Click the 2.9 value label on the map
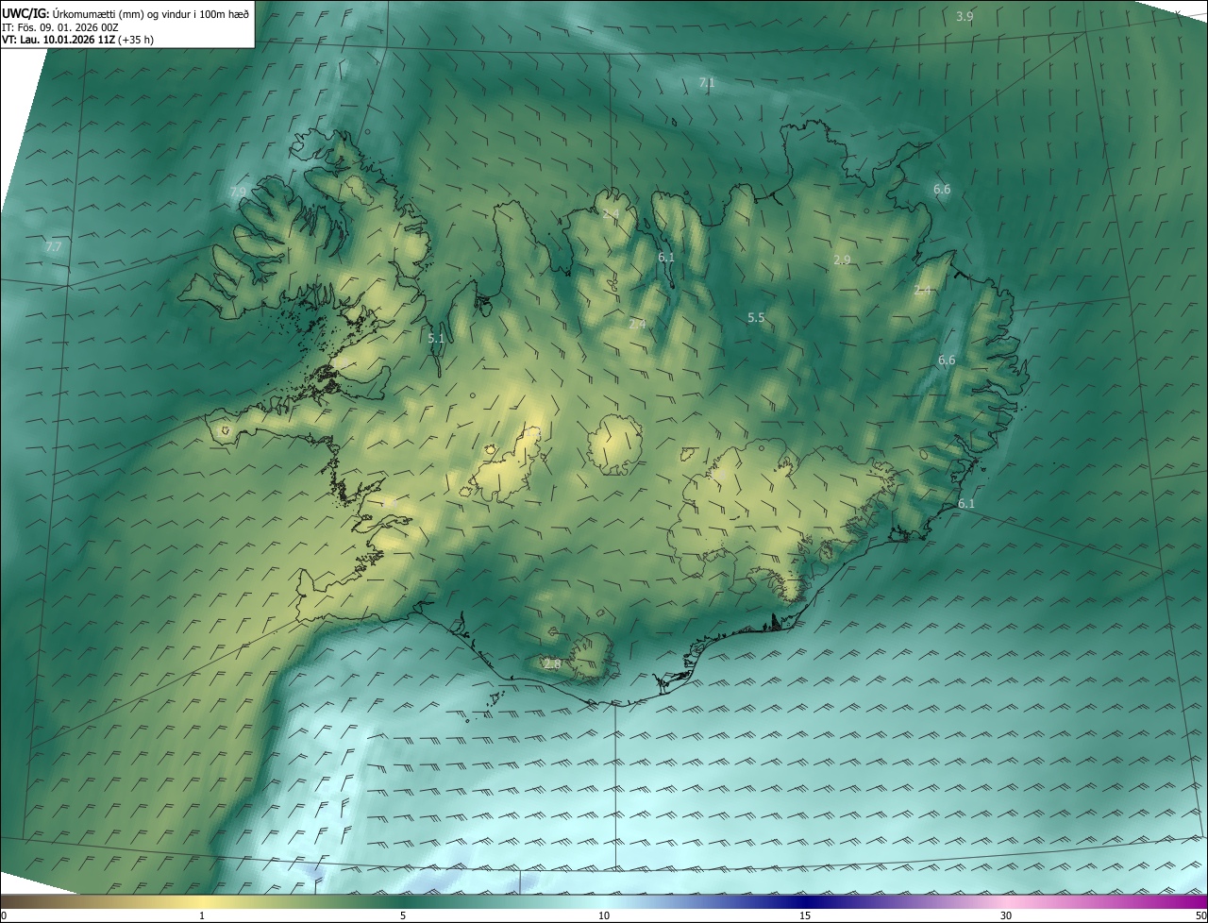 click(x=843, y=260)
